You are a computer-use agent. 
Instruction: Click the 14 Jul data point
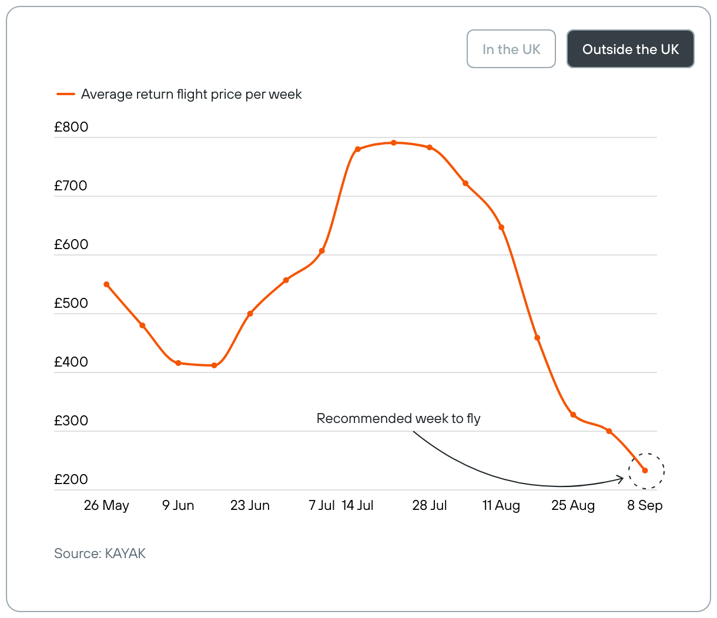tap(357, 149)
